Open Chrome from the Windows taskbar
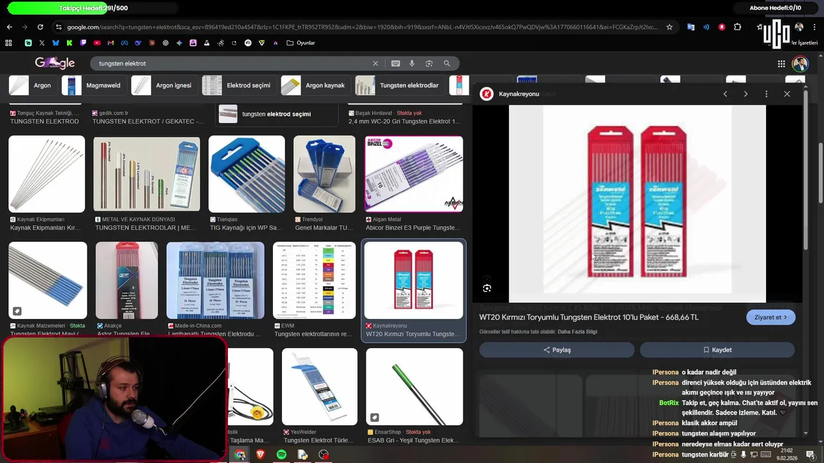Viewport: 824px width, 463px height. pos(239,455)
